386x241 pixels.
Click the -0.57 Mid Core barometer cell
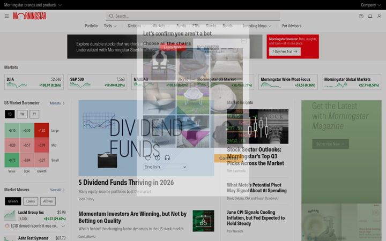tap(27, 145)
